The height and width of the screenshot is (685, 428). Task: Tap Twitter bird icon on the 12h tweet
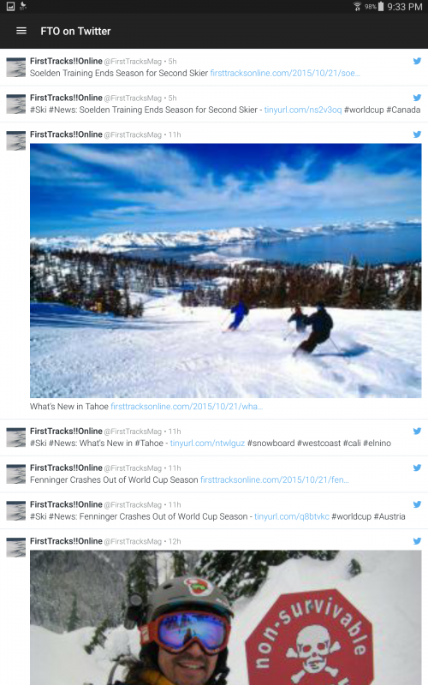tap(417, 541)
